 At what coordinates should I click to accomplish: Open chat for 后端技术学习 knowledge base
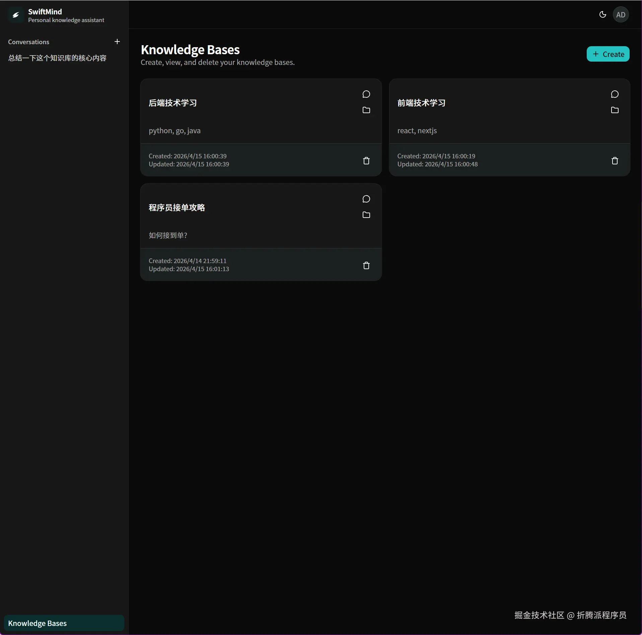[366, 94]
